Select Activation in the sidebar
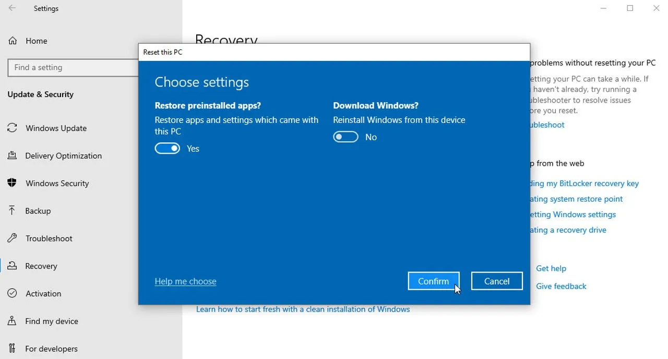The image size is (668, 359). point(43,294)
